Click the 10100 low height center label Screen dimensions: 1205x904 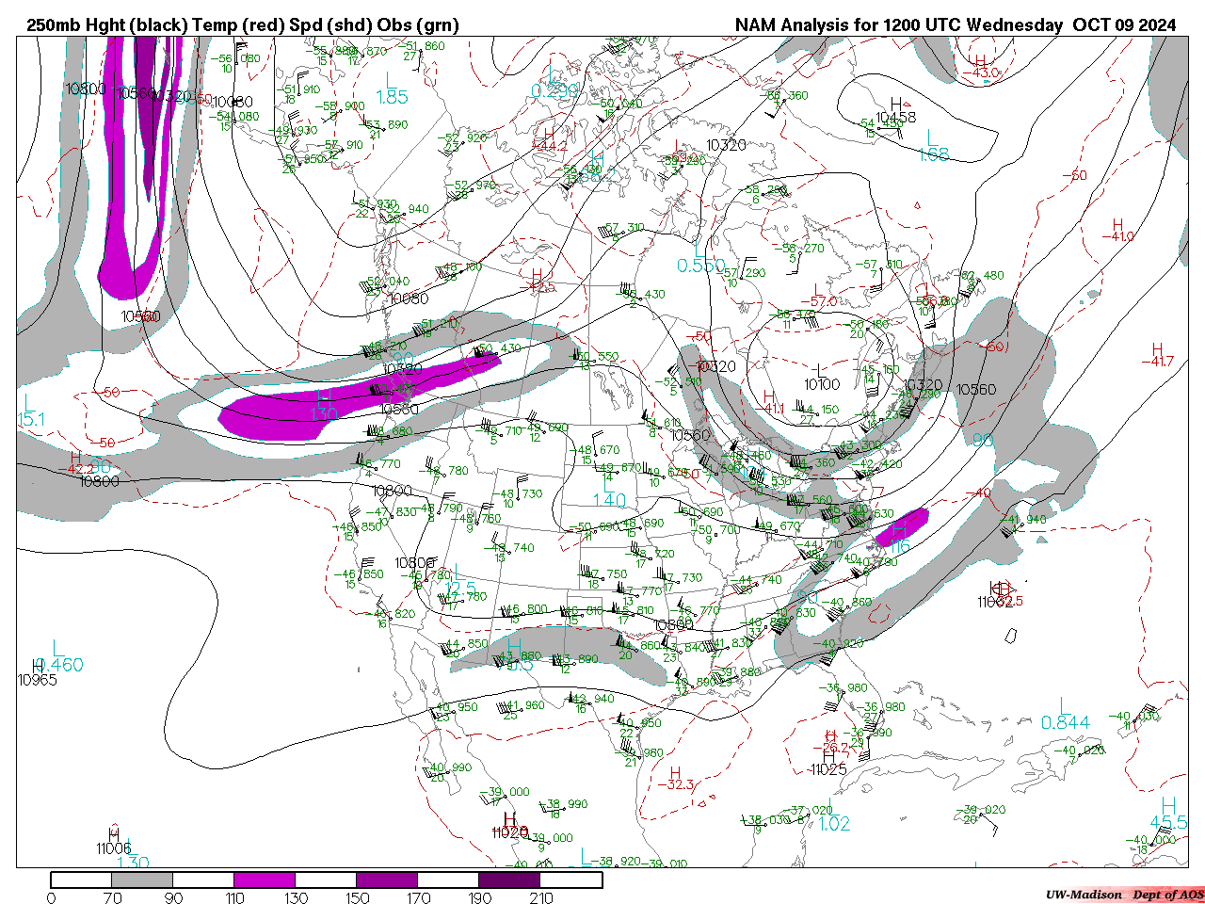(x=822, y=384)
